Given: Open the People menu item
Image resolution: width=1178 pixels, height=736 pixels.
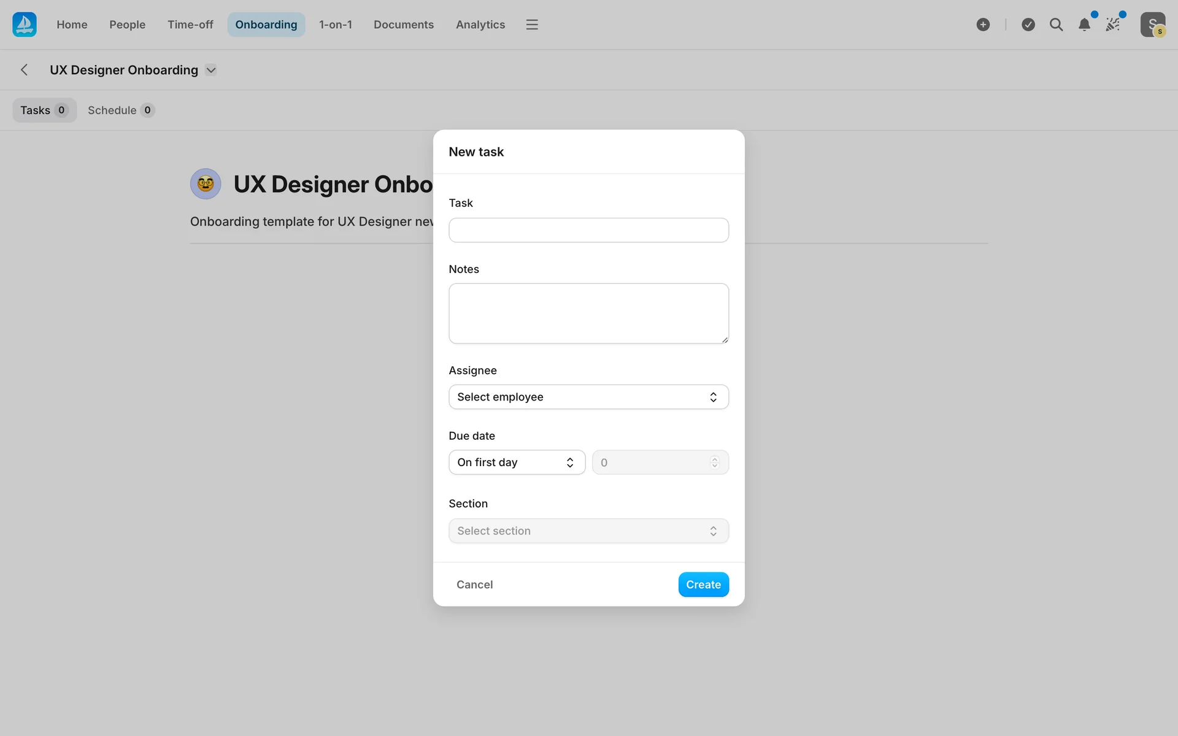Looking at the screenshot, I should [127, 25].
